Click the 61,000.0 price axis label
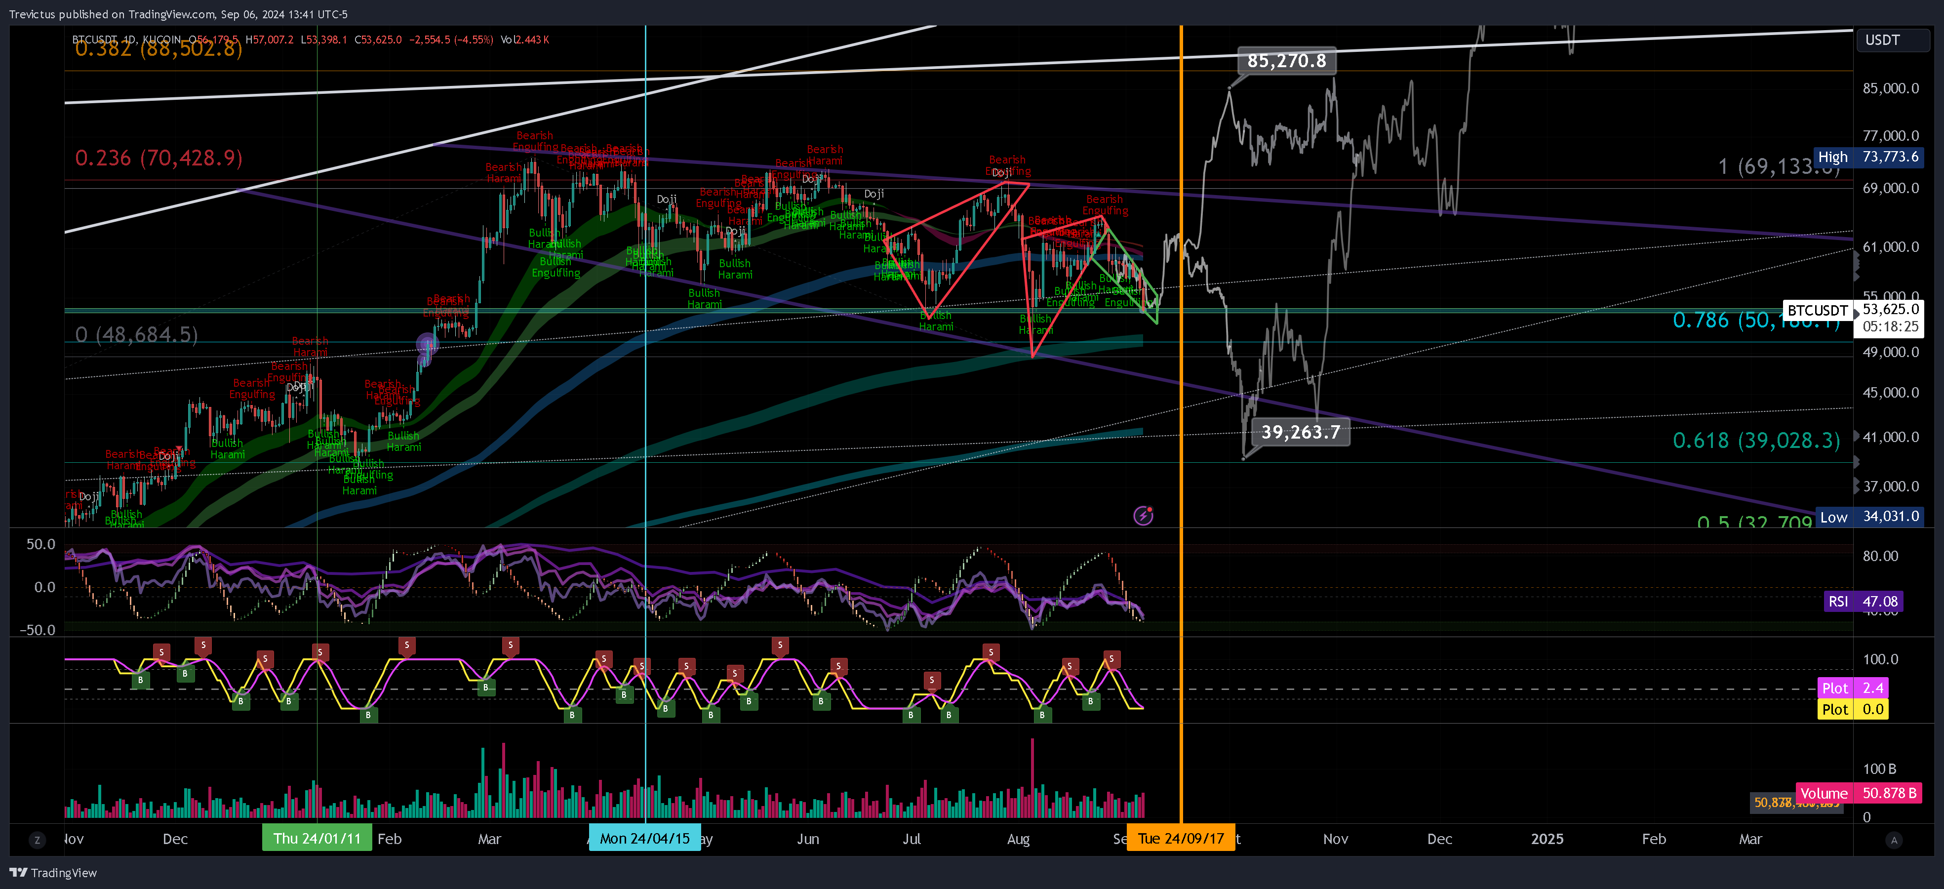Screen dimensions: 1944x889 (x=1890, y=247)
